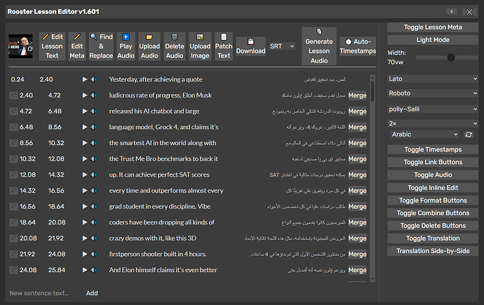Image resolution: width=484 pixels, height=305 pixels.
Task: Click Generate Lesson Audio
Action: [x=319, y=46]
